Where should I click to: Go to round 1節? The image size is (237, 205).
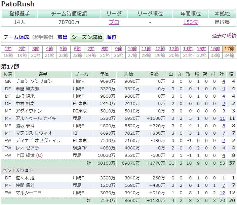(x=8, y=49)
